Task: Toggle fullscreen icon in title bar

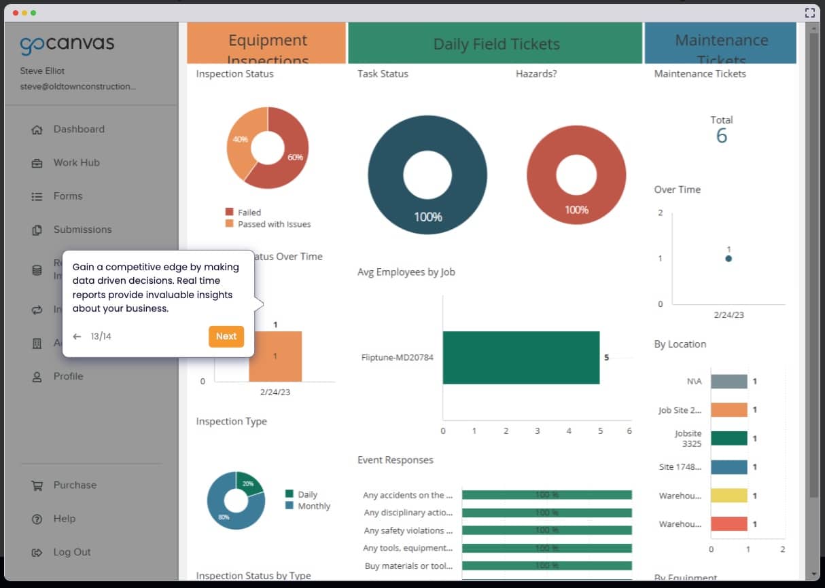Action: 809,12
